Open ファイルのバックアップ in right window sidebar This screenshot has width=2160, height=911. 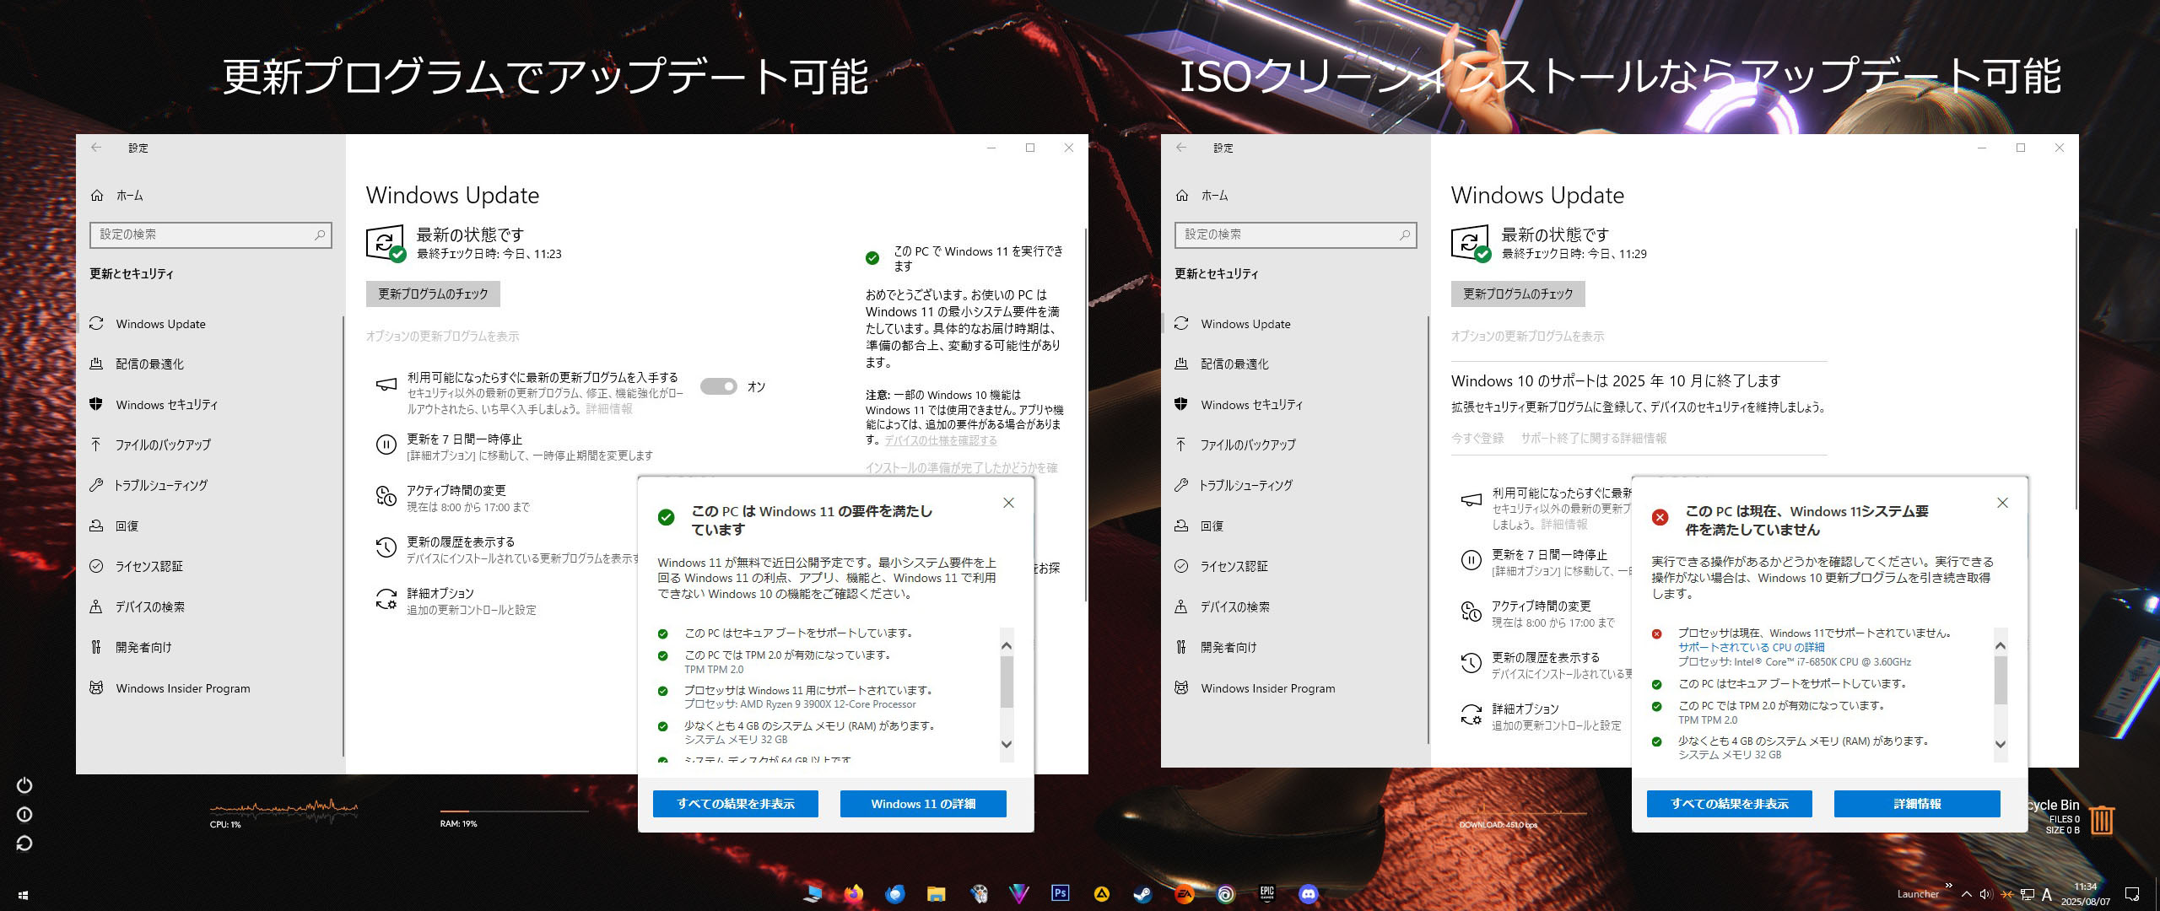click(1294, 445)
